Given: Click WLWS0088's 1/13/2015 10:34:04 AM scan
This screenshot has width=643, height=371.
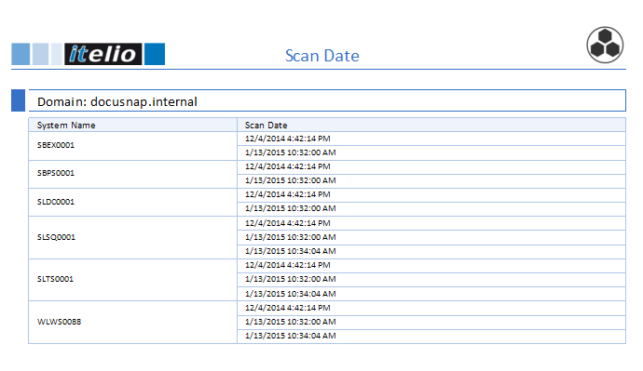Looking at the screenshot, I should (x=291, y=336).
